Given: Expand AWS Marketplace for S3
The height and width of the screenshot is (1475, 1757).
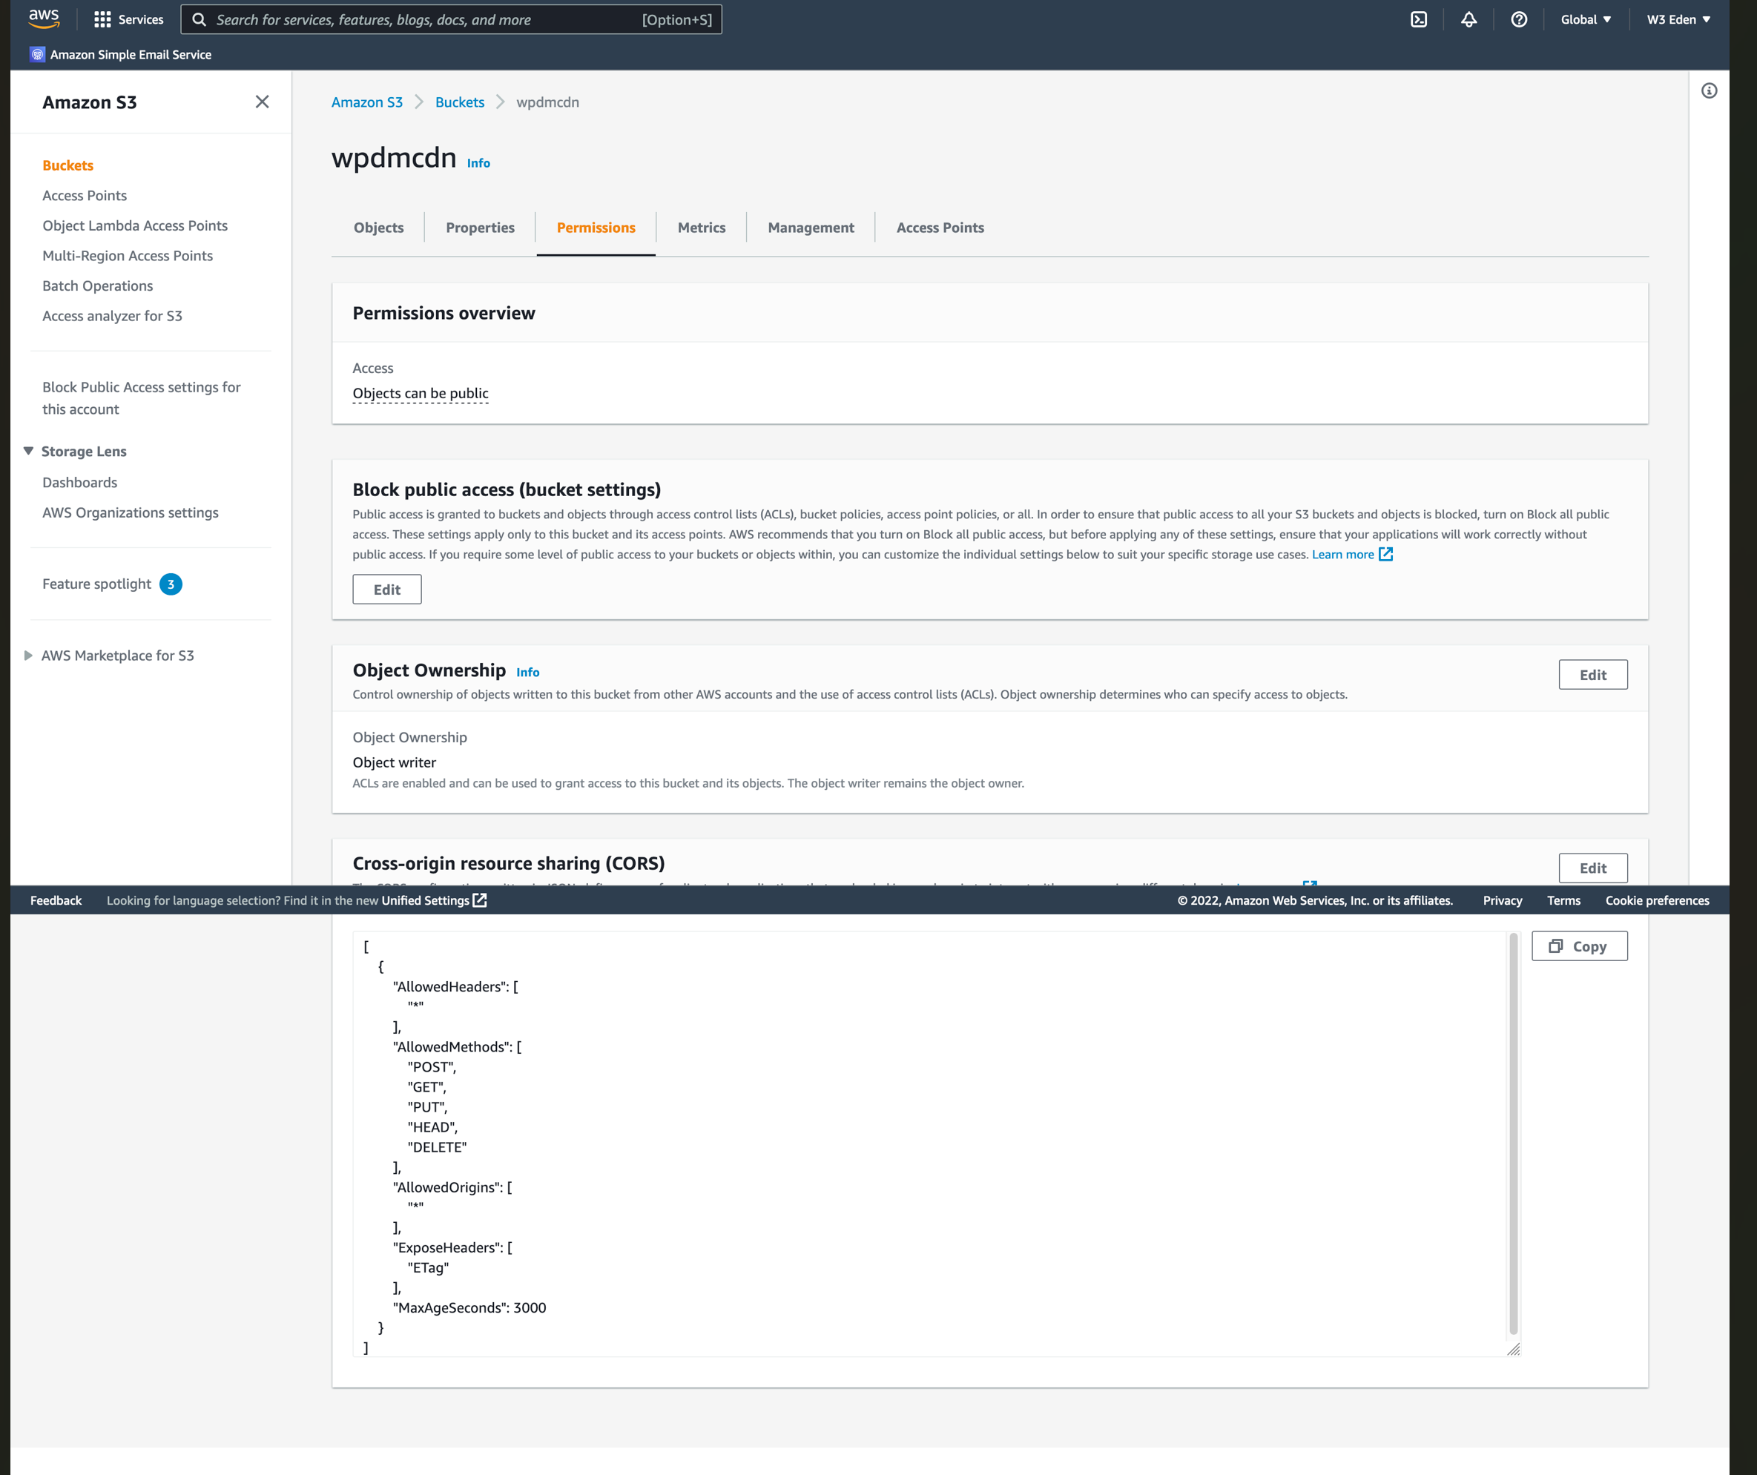Looking at the screenshot, I should point(28,656).
